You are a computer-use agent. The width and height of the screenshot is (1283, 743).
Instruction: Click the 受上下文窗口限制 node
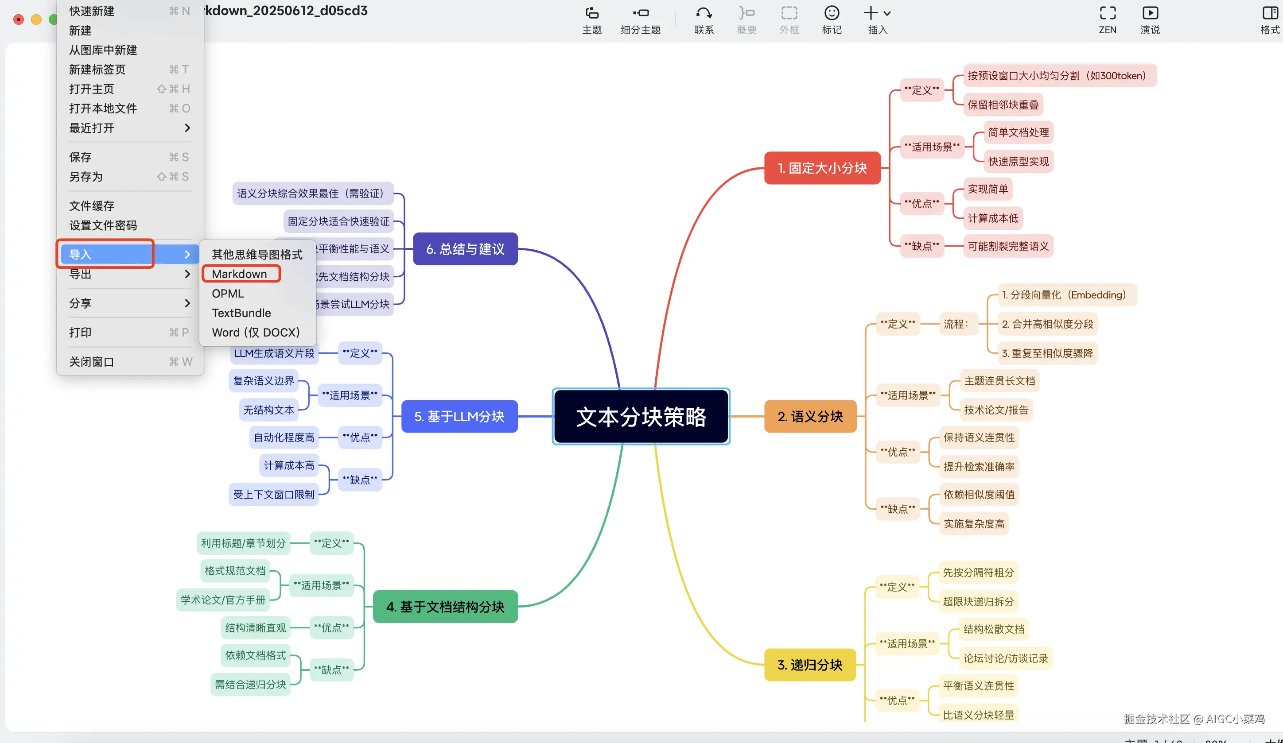point(274,495)
